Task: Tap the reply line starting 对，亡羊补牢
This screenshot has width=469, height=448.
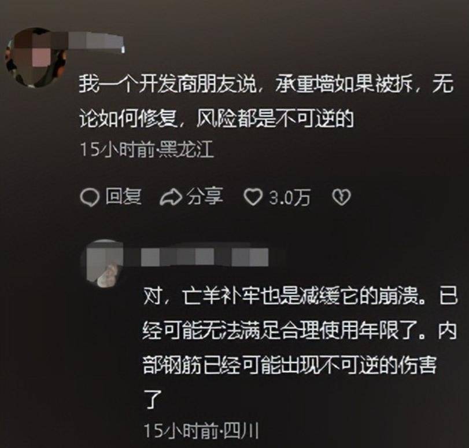Action: [x=300, y=296]
